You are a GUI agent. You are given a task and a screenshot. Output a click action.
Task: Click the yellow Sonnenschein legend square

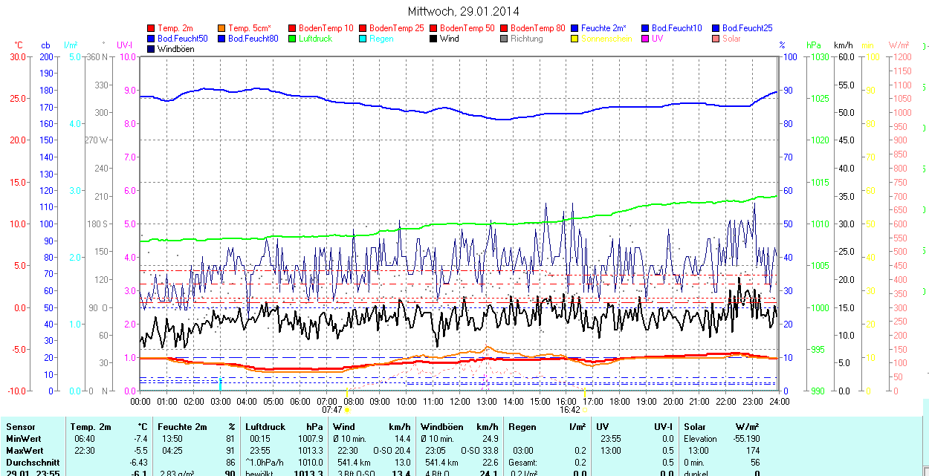click(574, 39)
